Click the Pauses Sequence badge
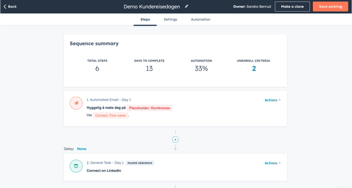 point(140,163)
